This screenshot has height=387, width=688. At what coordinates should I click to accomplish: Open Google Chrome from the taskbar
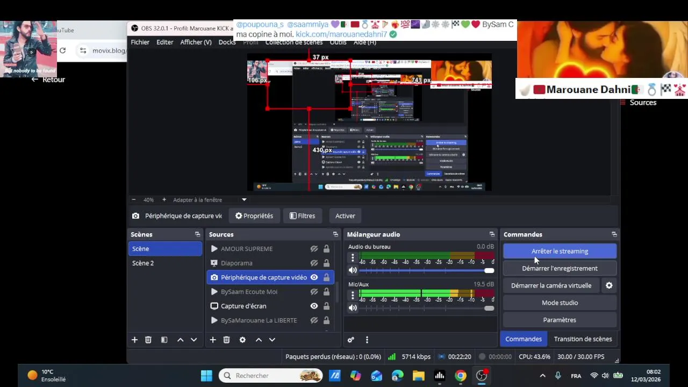pyautogui.click(x=461, y=376)
